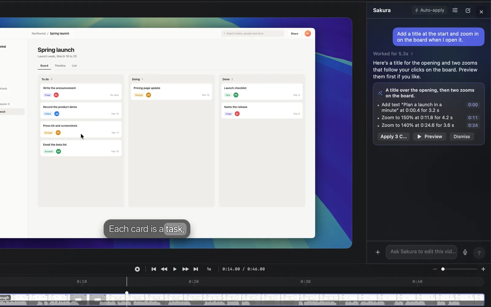Change the 1x playback speed

click(209, 269)
